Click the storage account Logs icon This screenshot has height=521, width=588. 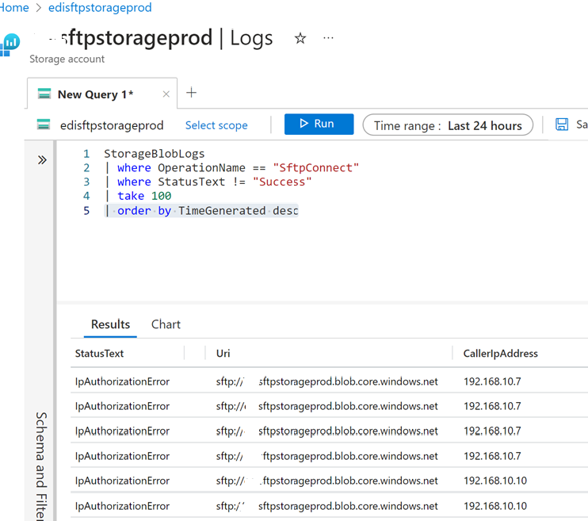10,44
